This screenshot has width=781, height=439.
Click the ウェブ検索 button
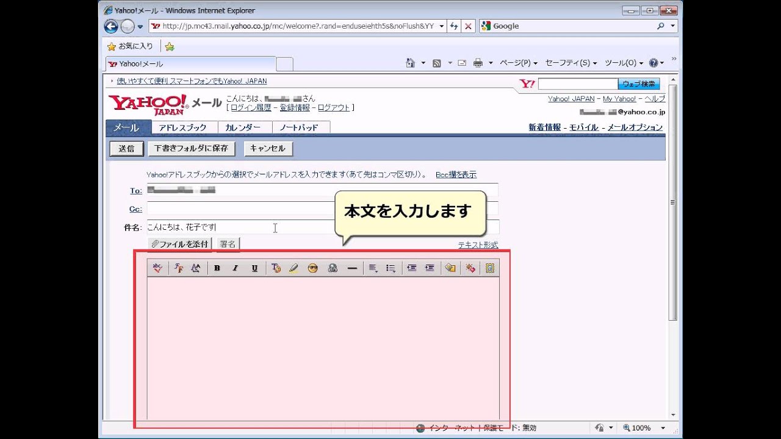click(639, 84)
